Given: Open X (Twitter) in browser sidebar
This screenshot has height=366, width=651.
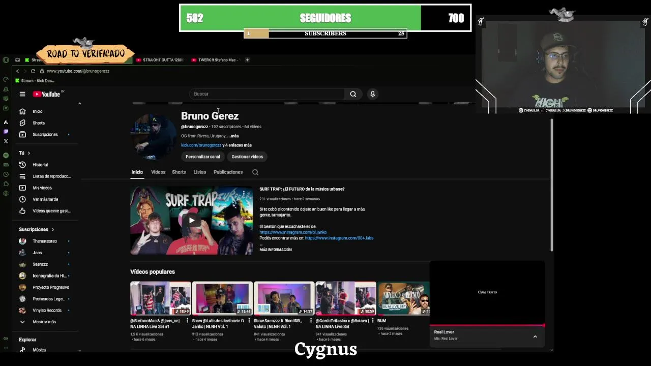Looking at the screenshot, I should coord(6,141).
